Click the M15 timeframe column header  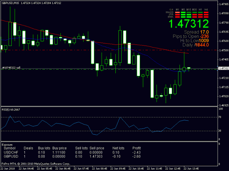(x=189, y=9)
